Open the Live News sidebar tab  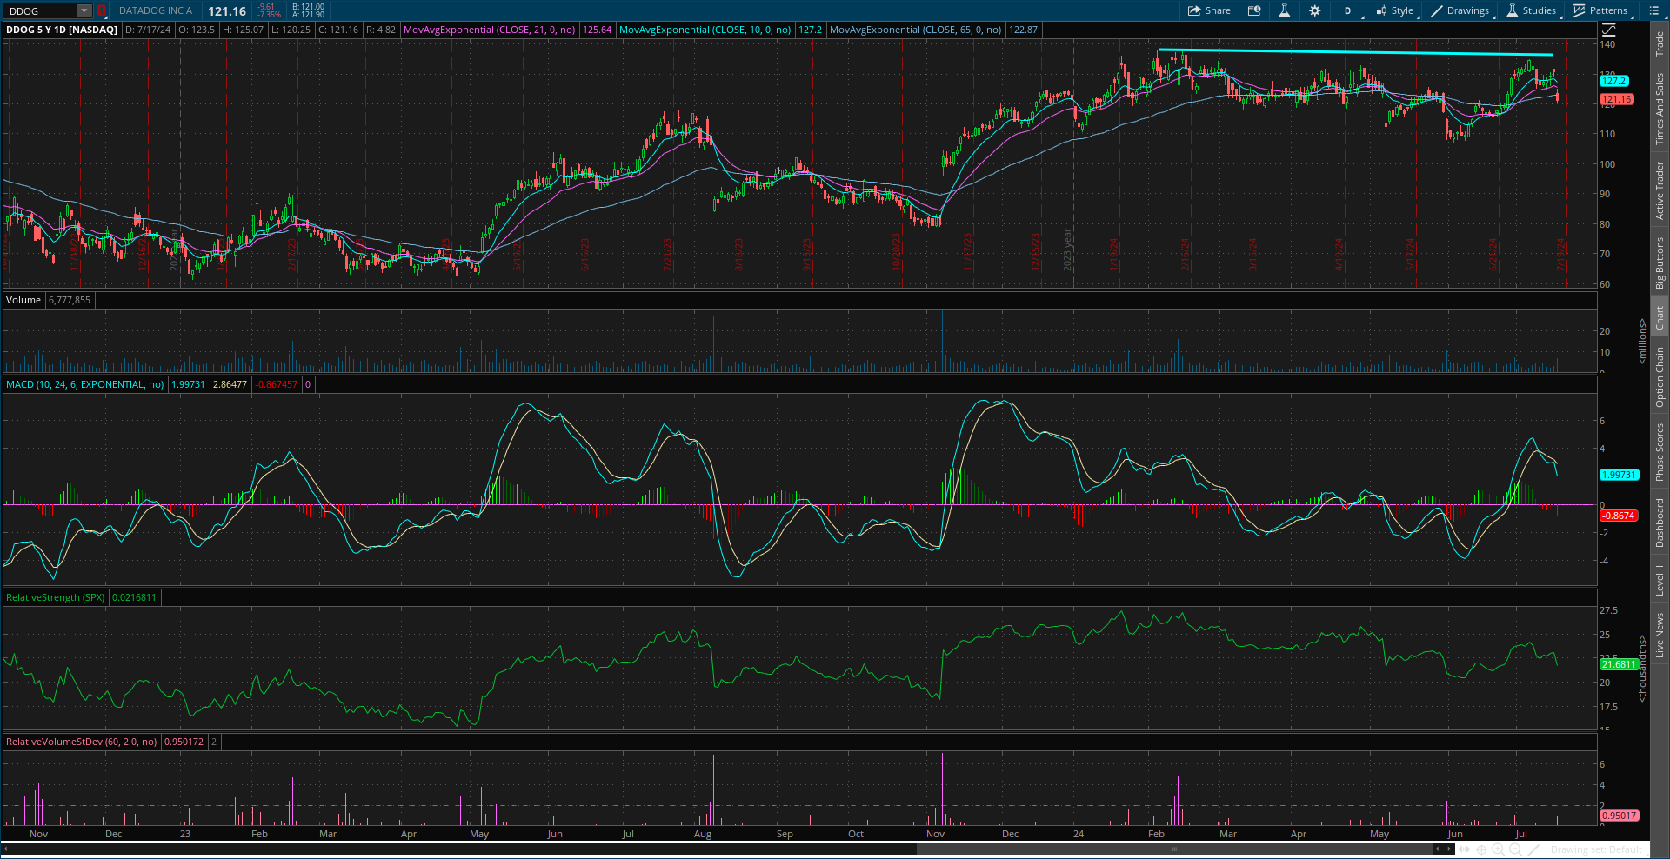[1660, 635]
